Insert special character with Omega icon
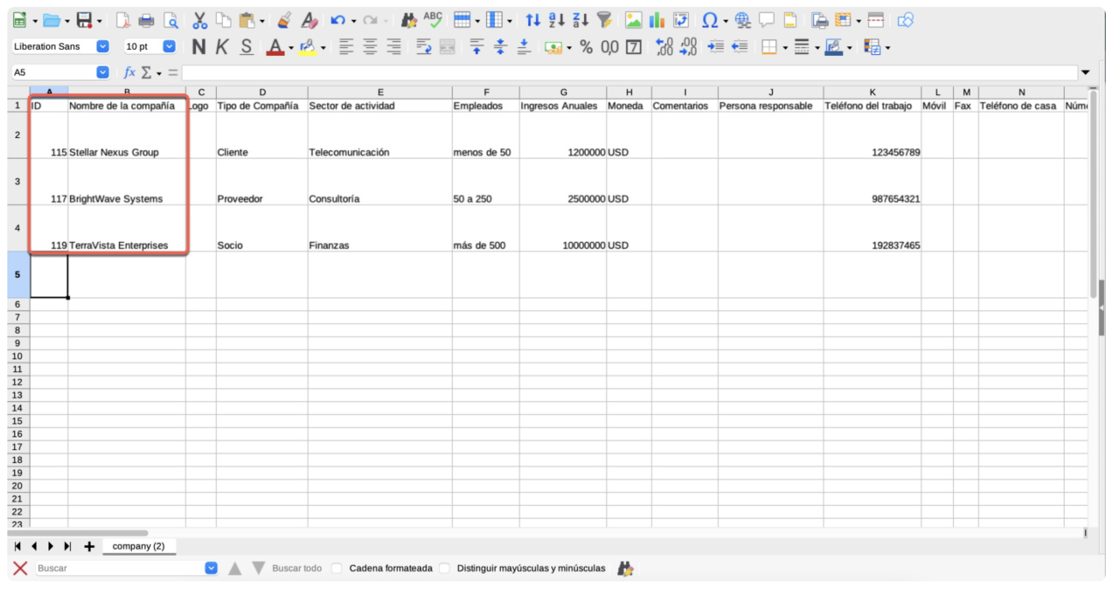Viewport: 1114px width, 589px height. [x=709, y=20]
